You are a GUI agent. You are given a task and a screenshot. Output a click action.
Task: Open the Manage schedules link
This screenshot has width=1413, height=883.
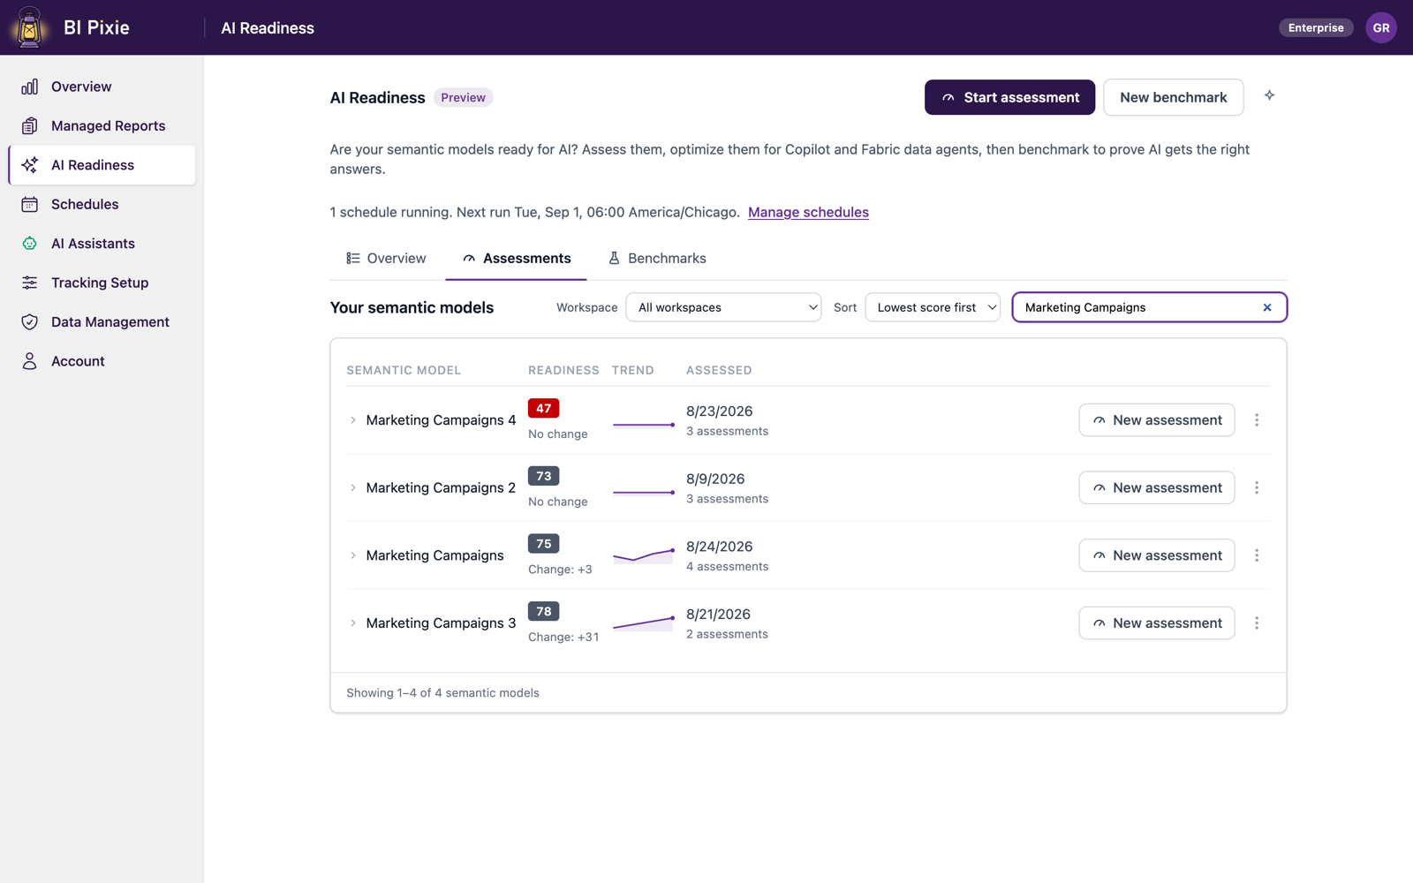click(x=808, y=212)
